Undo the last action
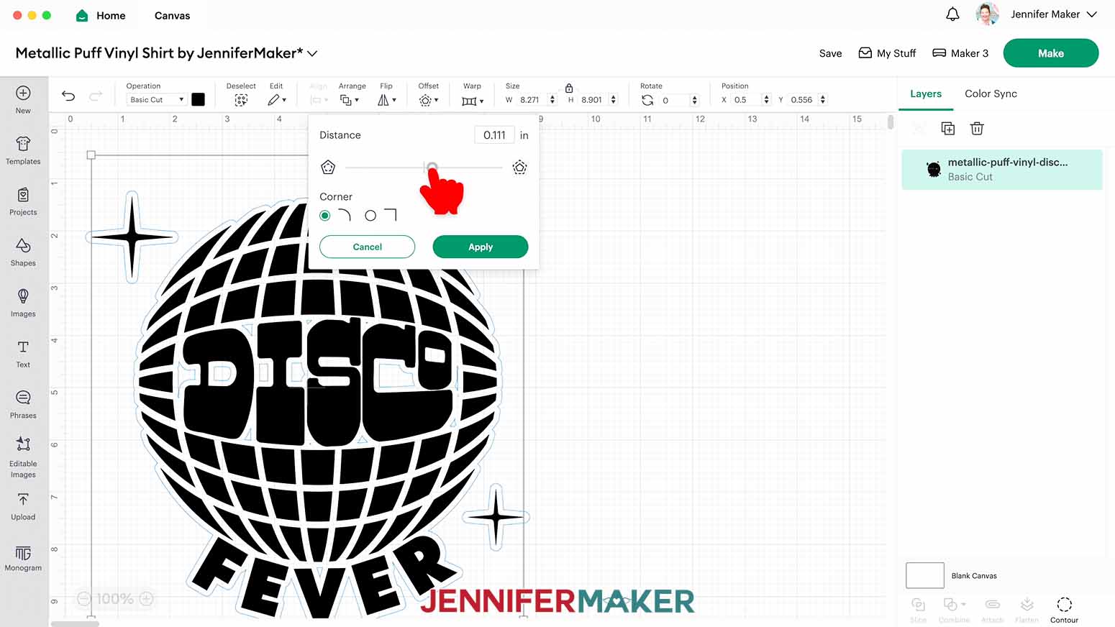 (x=68, y=96)
